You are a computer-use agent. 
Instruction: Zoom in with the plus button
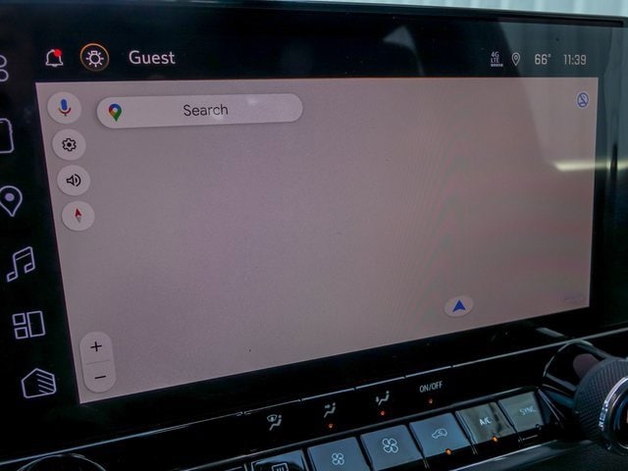(x=96, y=346)
